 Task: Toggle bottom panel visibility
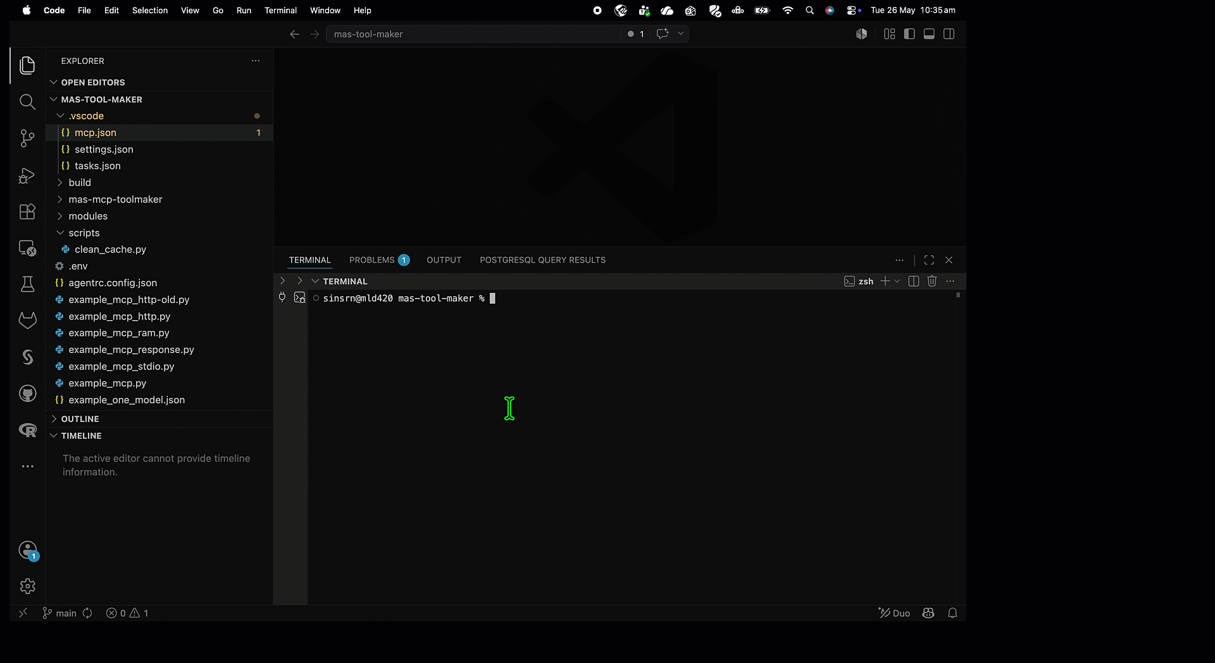click(x=929, y=34)
